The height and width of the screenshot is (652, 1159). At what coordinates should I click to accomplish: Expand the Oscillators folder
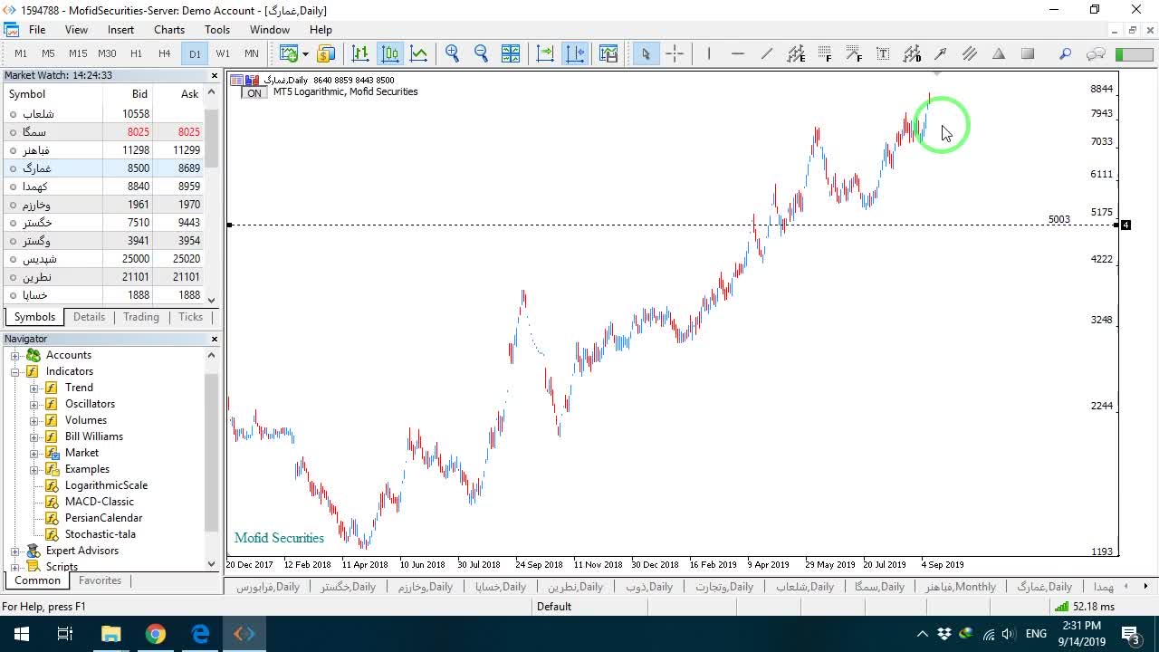(34, 404)
